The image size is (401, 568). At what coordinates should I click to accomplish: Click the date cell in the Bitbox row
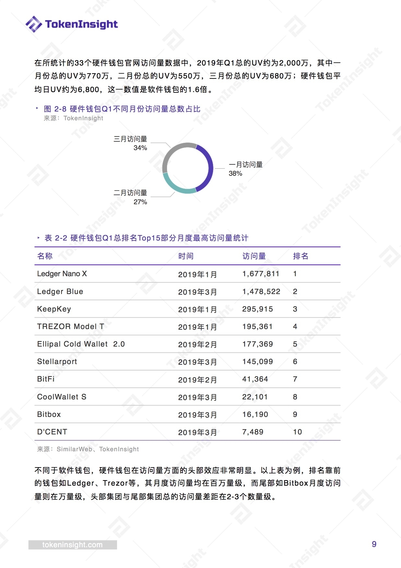tap(197, 415)
